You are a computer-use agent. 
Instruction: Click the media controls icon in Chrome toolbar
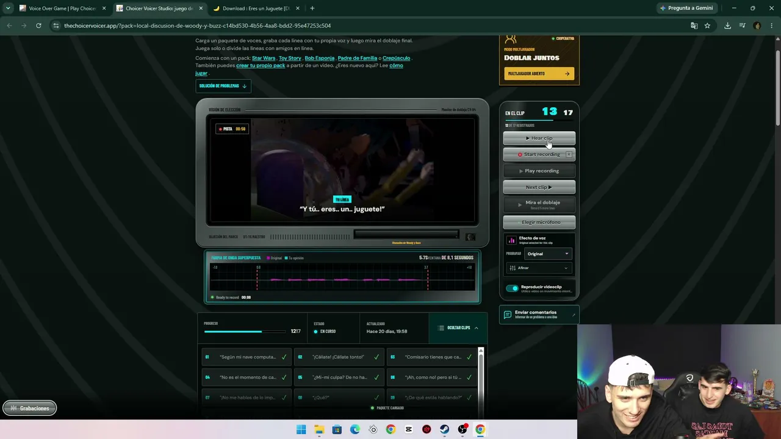click(x=742, y=26)
